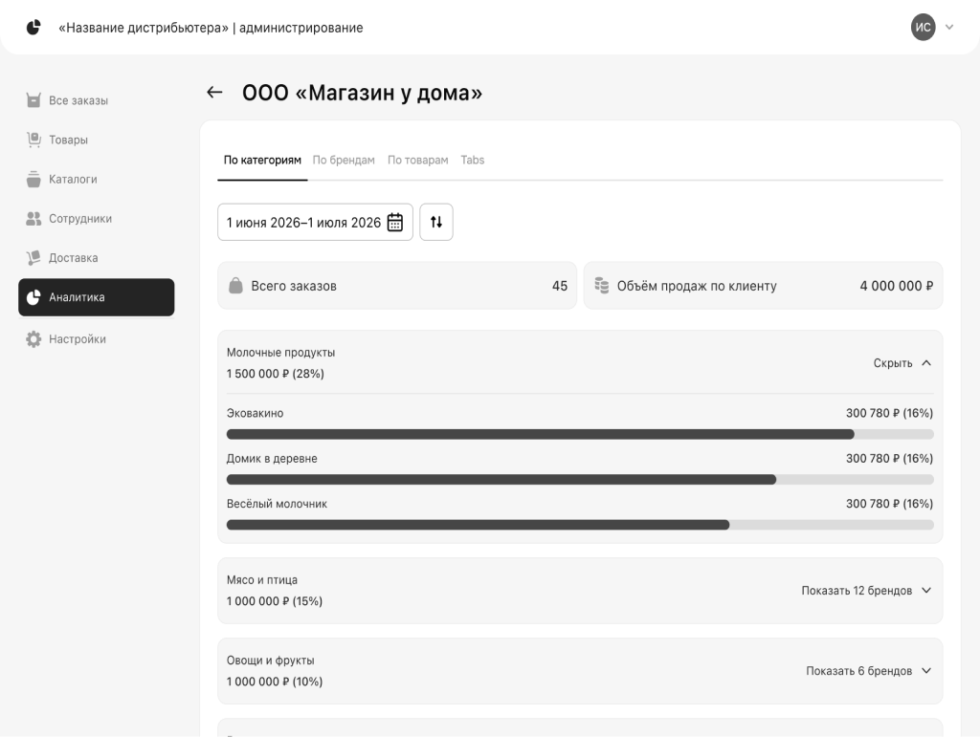Click the pie-chart logo in the header
The height and width of the screenshot is (737, 980).
[33, 28]
